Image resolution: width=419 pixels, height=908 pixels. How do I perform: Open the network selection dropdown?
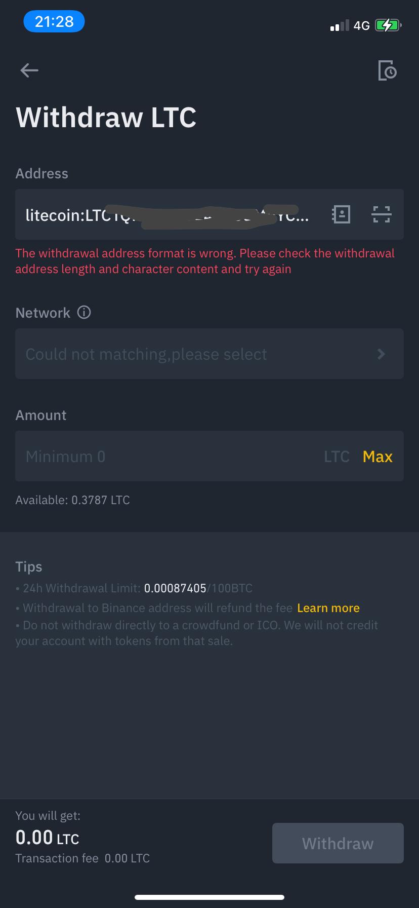tap(209, 354)
